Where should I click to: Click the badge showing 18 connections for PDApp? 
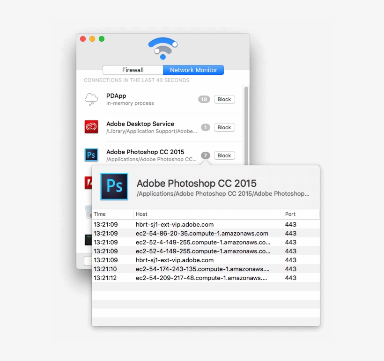204,99
